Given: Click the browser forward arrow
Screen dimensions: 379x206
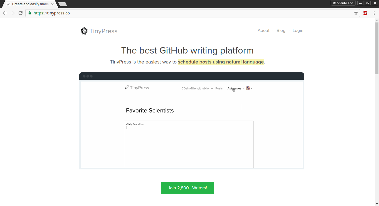Looking at the screenshot, I should [x=13, y=13].
